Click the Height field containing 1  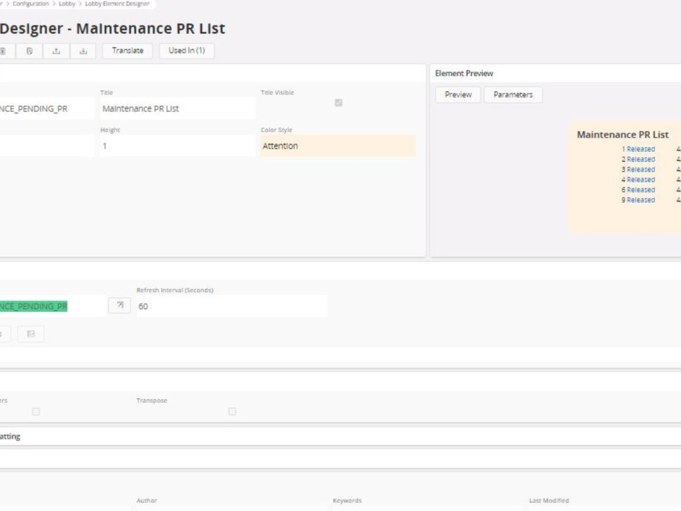(x=178, y=146)
